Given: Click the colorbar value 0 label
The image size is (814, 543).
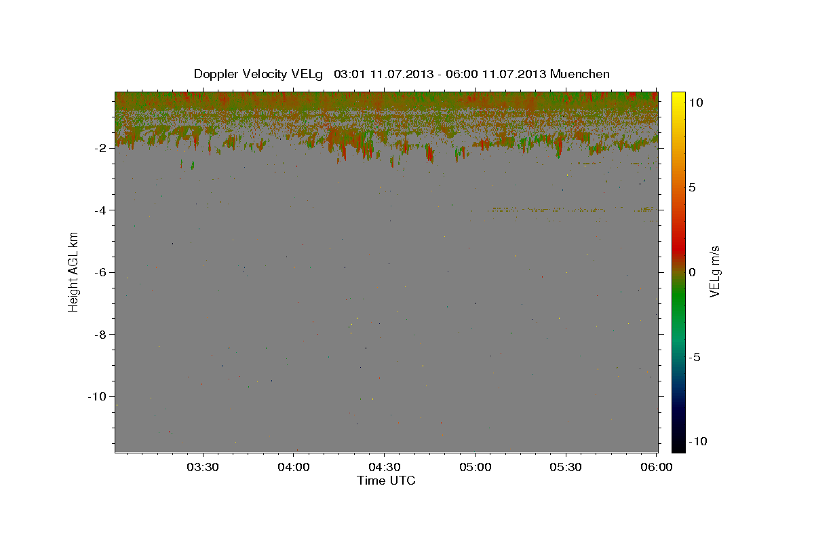Looking at the screenshot, I should tap(692, 272).
